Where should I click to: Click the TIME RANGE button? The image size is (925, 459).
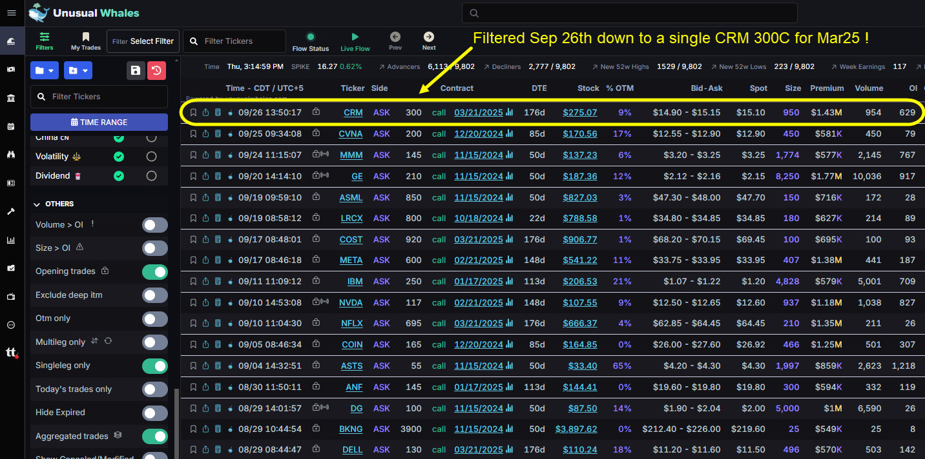click(x=99, y=122)
